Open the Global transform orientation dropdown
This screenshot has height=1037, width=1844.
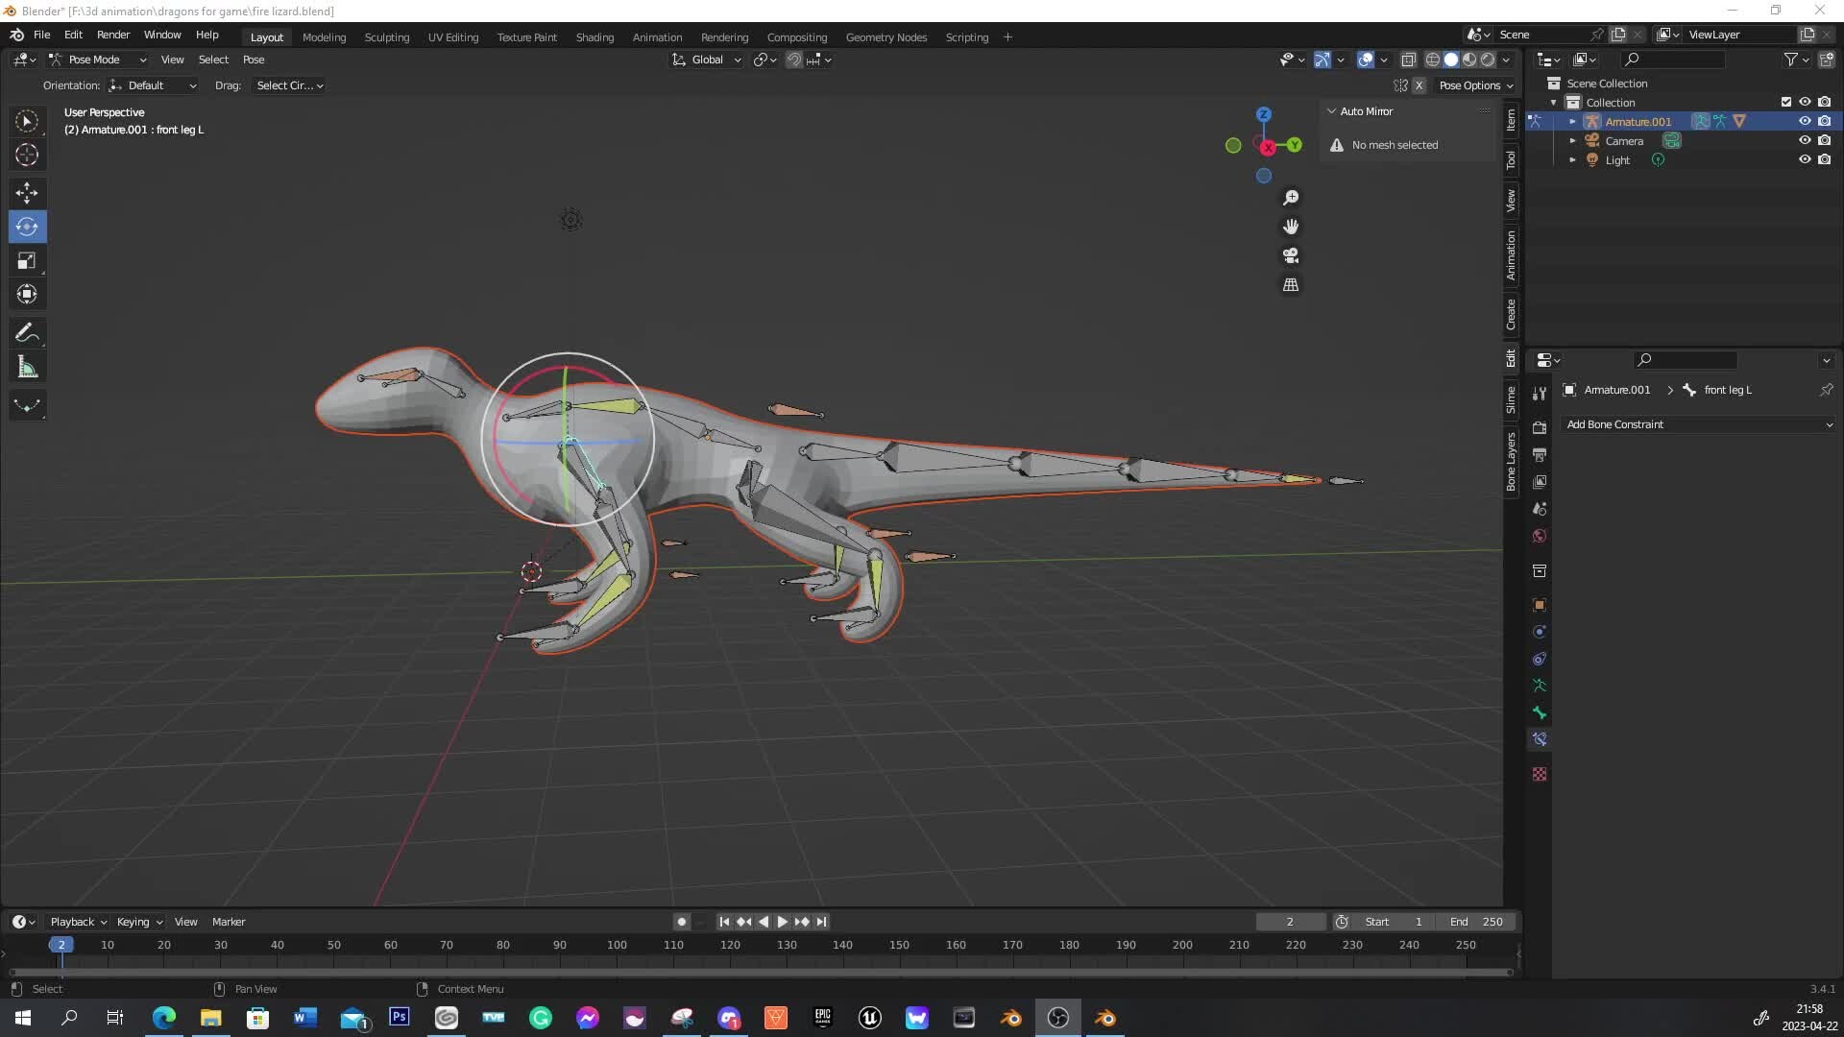[x=707, y=60]
